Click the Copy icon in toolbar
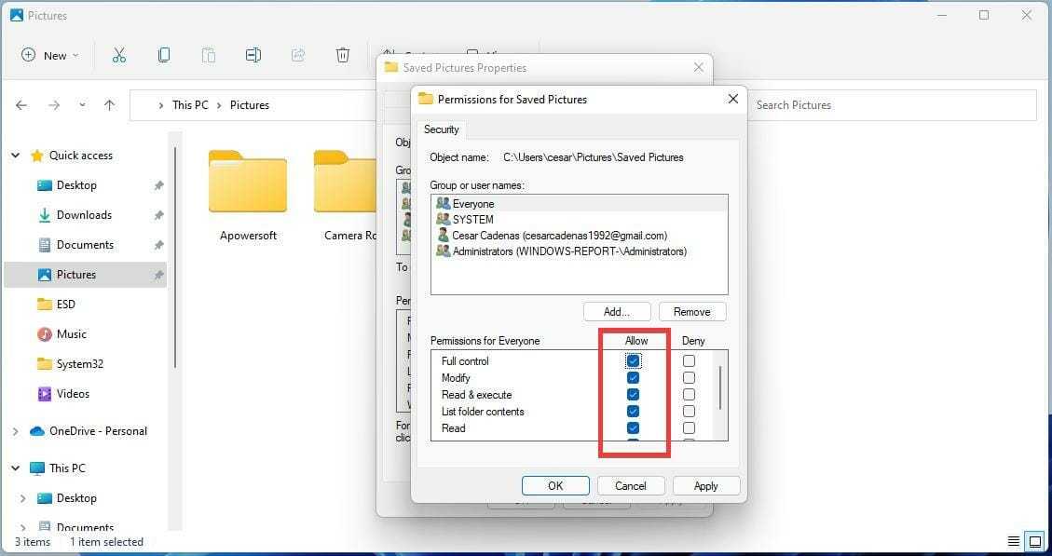The height and width of the screenshot is (556, 1052). (x=164, y=55)
